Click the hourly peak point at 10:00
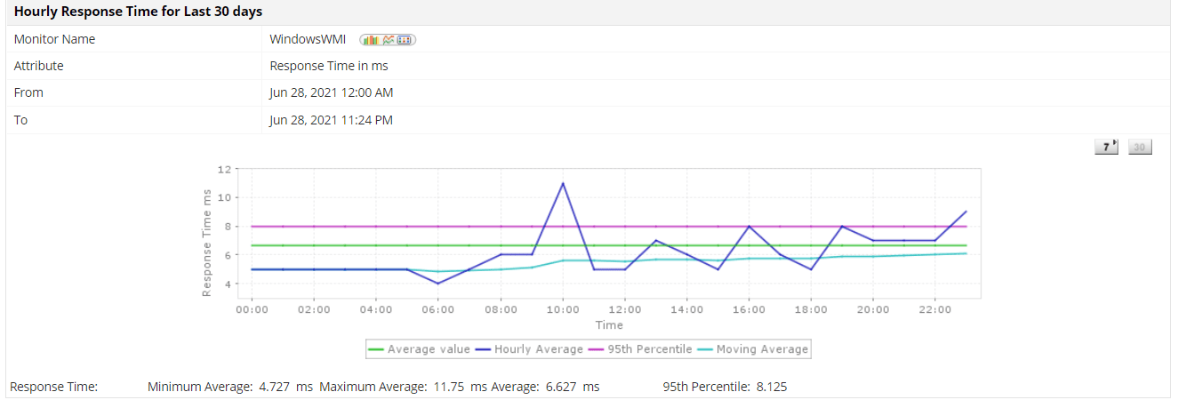The height and width of the screenshot is (408, 1178). point(563,183)
